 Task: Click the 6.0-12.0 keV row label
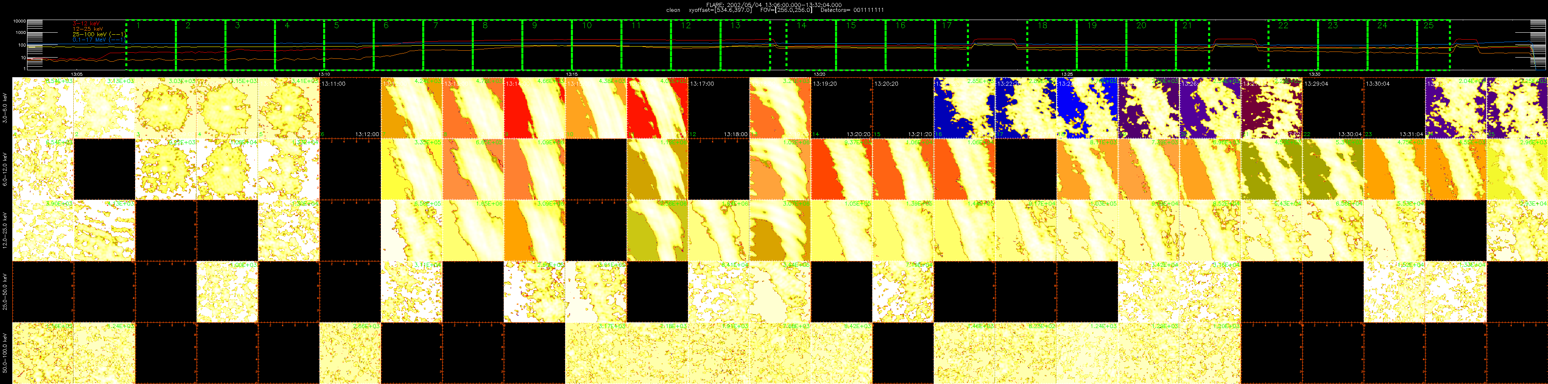tap(5, 169)
